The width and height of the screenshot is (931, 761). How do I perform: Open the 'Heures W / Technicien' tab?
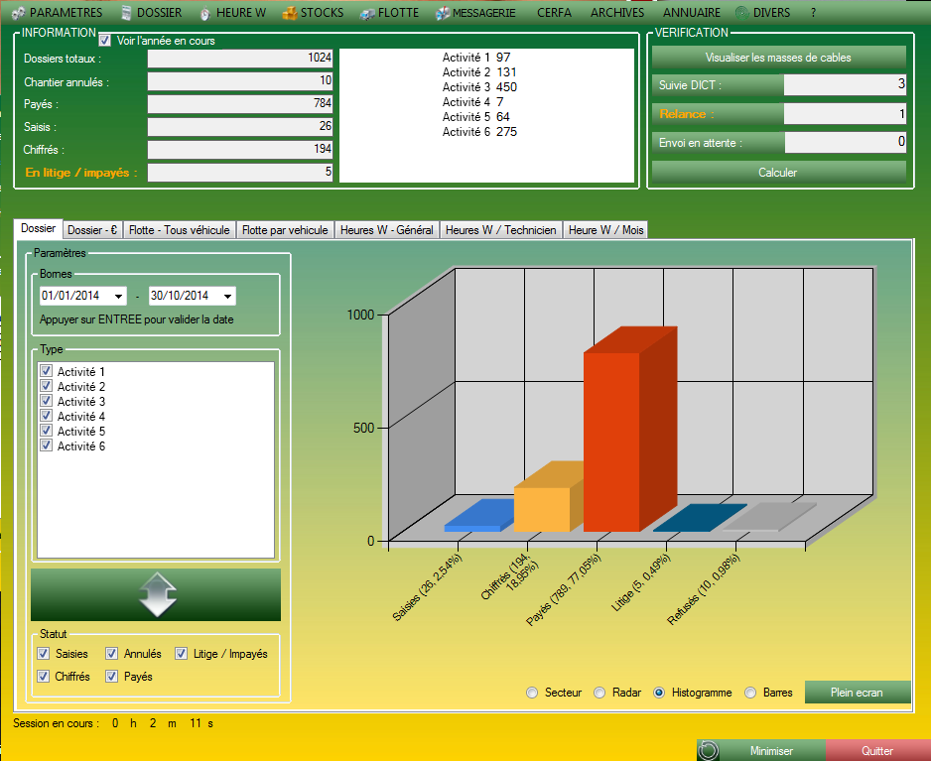(500, 229)
